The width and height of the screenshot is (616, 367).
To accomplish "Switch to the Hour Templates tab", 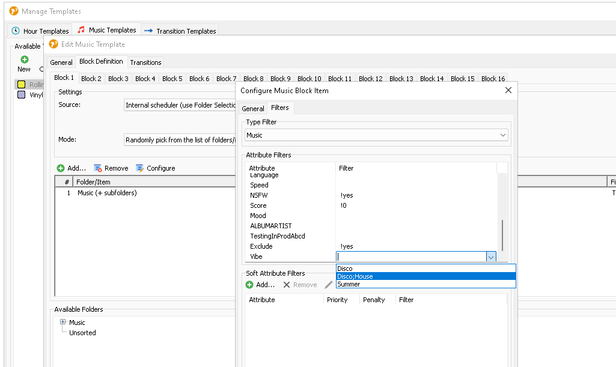I will click(x=40, y=31).
